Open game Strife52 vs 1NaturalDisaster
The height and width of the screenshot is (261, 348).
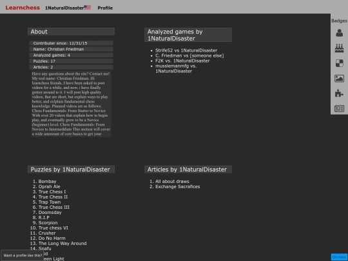[x=186, y=50]
